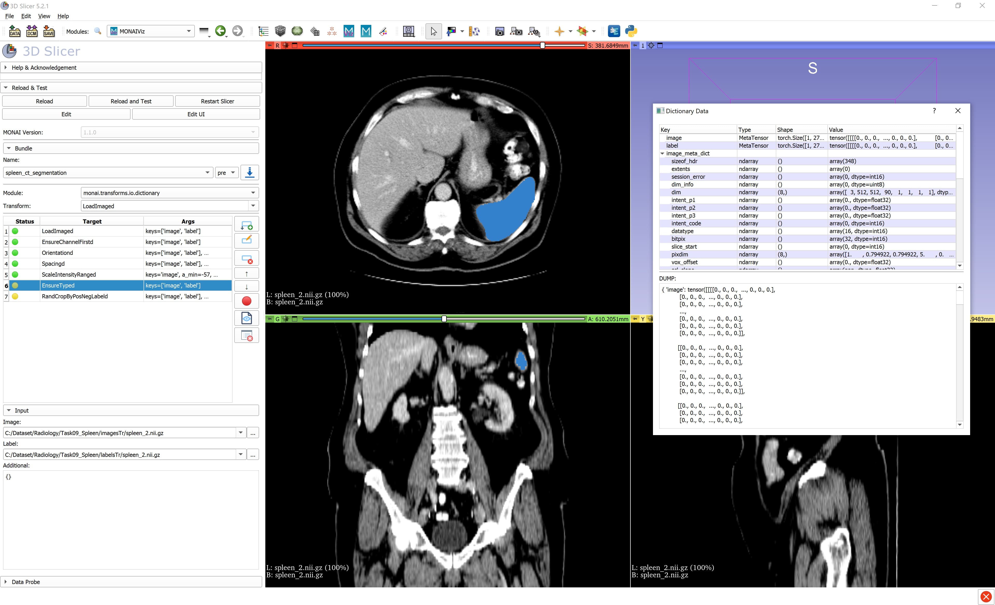
Task: Open the Edit menu
Action: click(26, 16)
